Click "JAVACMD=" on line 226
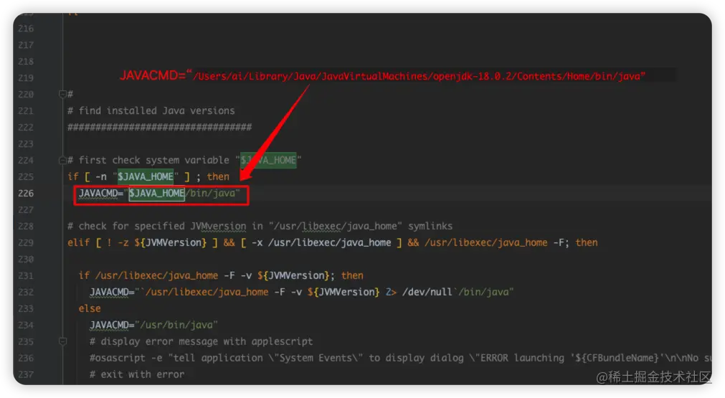Image resolution: width=725 pixels, height=398 pixels. pos(101,193)
